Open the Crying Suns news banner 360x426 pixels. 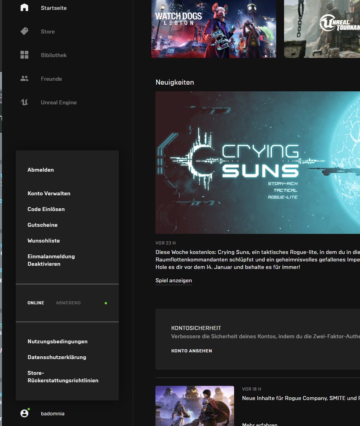point(258,163)
